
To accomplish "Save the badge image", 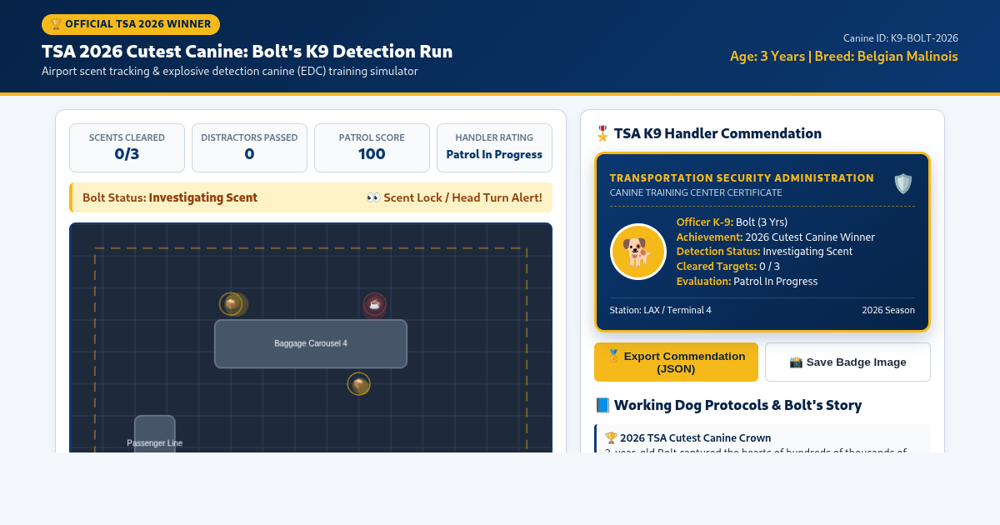I will click(847, 362).
